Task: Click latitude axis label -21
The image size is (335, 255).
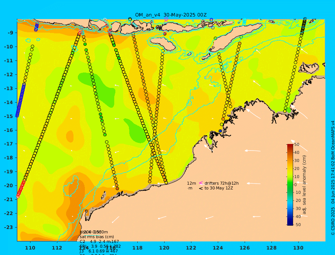Action: (x=8, y=200)
